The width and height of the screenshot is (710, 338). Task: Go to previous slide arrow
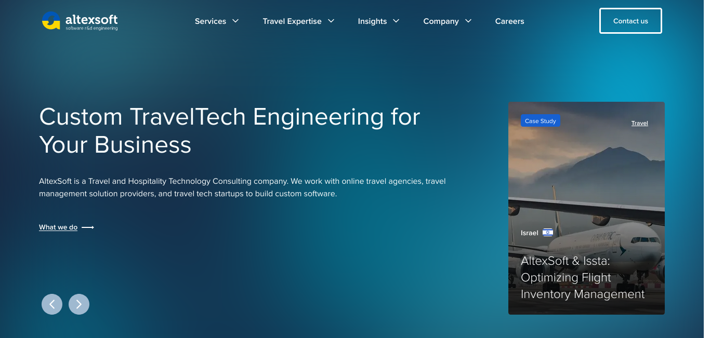(x=52, y=304)
